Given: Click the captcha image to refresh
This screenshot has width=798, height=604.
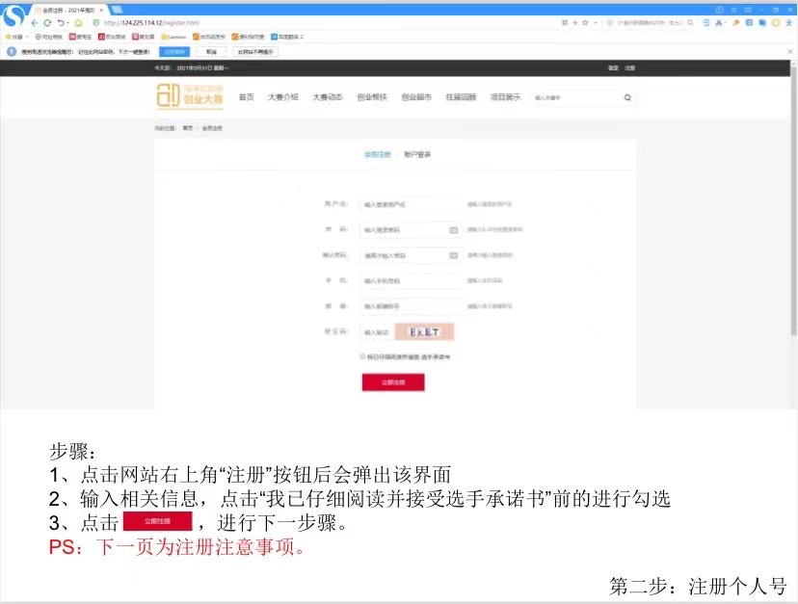Looking at the screenshot, I should pyautogui.click(x=424, y=331).
